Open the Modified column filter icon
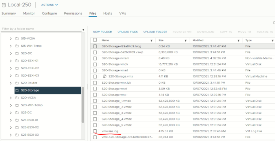The height and width of the screenshot is (141, 275). coord(238,41)
